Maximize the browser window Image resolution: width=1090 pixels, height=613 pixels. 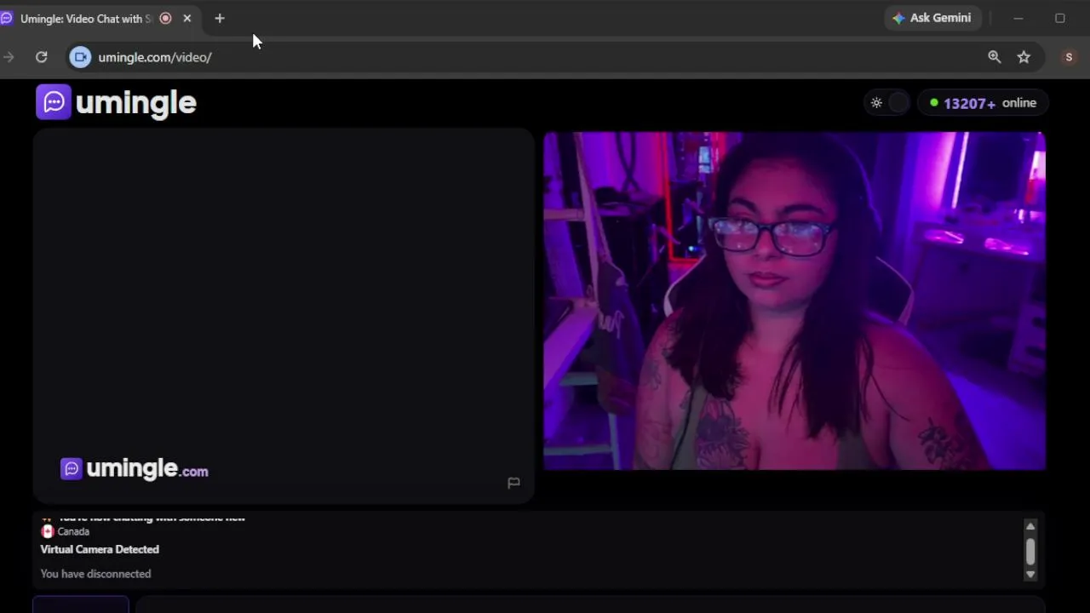1060,18
